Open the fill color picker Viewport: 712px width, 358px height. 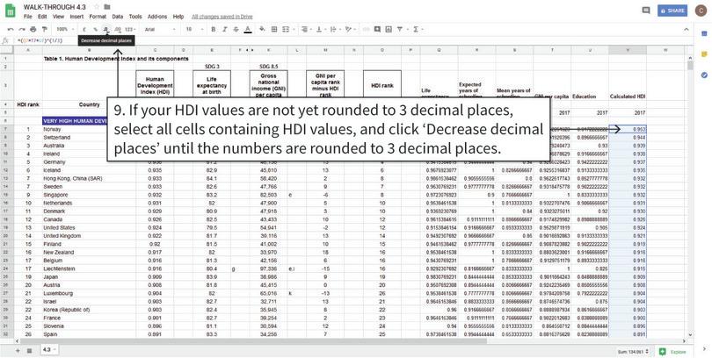(x=262, y=29)
